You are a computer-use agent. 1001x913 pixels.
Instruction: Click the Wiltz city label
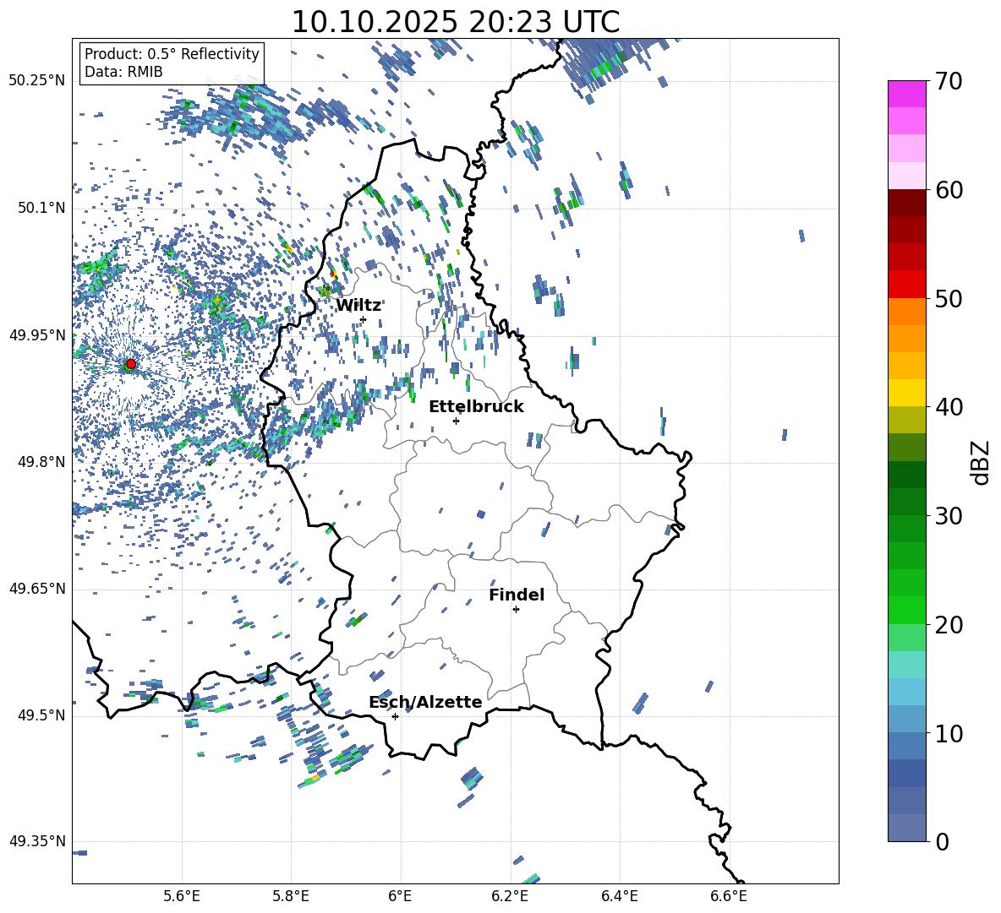tap(358, 306)
